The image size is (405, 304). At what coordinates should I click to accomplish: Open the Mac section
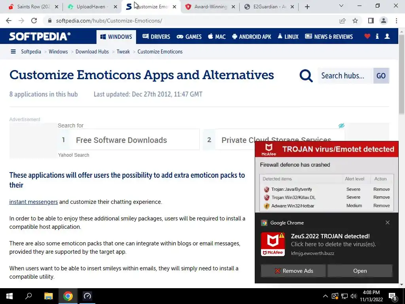[x=217, y=37]
